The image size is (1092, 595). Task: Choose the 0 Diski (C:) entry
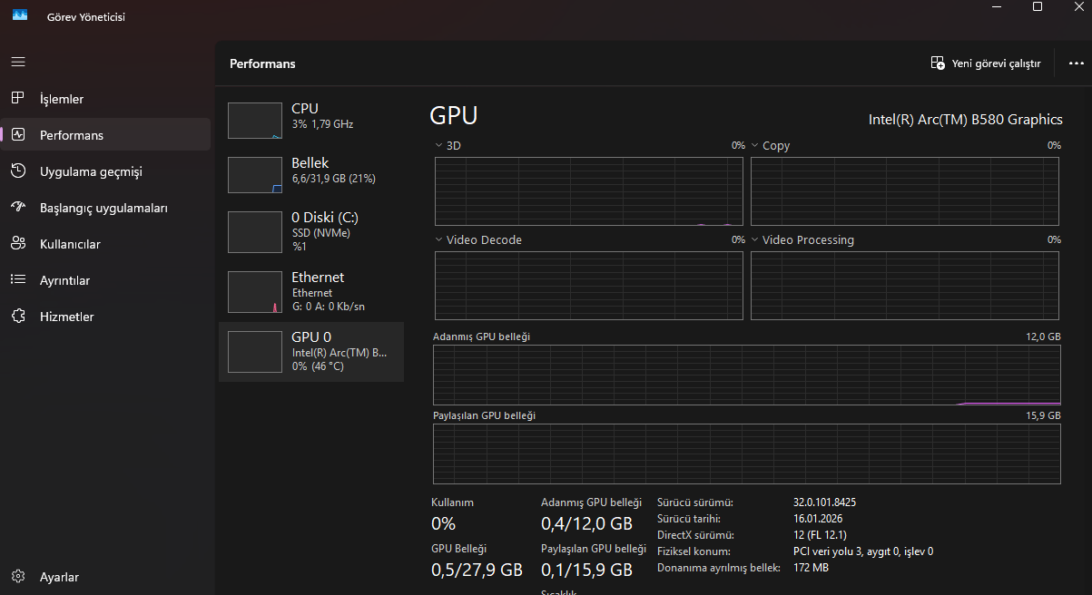point(311,231)
